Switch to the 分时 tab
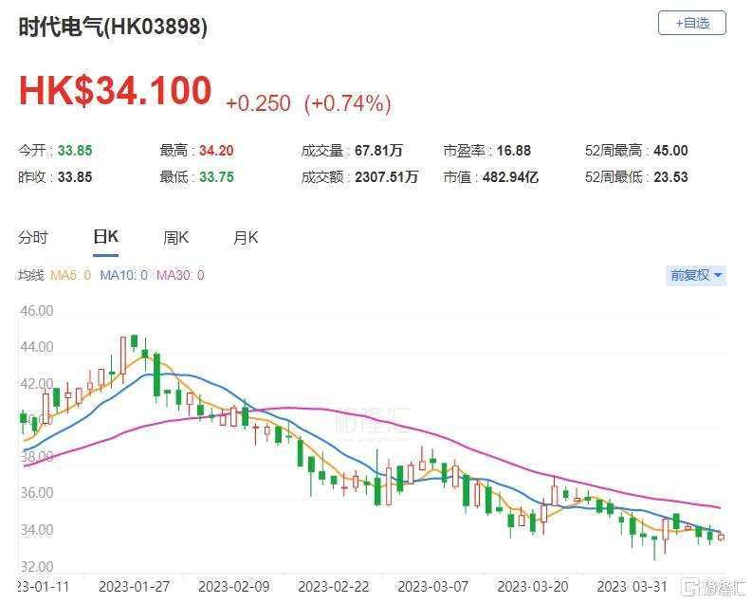This screenshot has width=752, height=603. (x=33, y=237)
